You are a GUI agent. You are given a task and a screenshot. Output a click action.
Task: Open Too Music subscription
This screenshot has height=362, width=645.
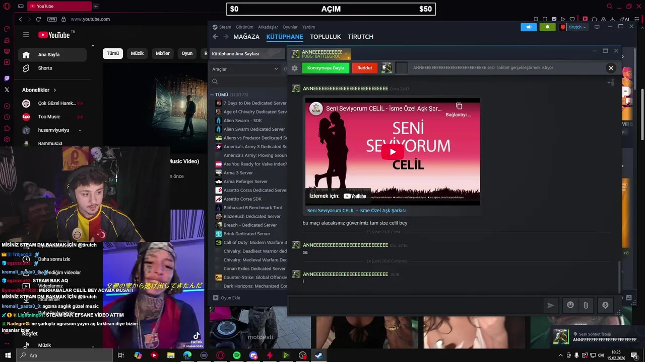pos(49,117)
